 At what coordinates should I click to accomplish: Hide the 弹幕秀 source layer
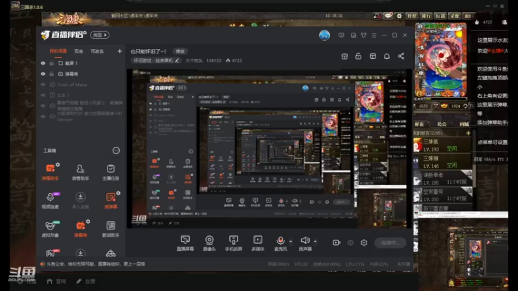click(43, 74)
